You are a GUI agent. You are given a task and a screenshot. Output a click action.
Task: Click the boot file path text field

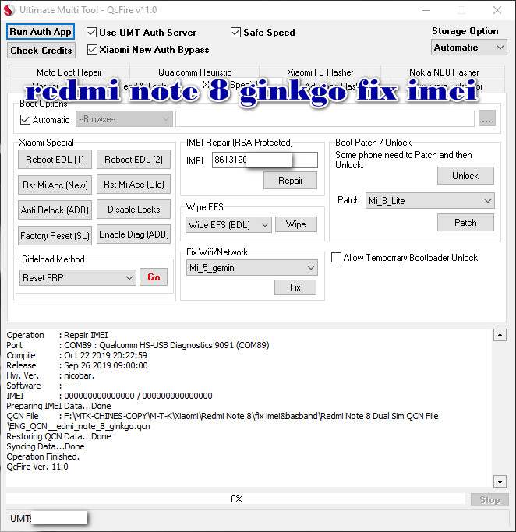coord(325,118)
